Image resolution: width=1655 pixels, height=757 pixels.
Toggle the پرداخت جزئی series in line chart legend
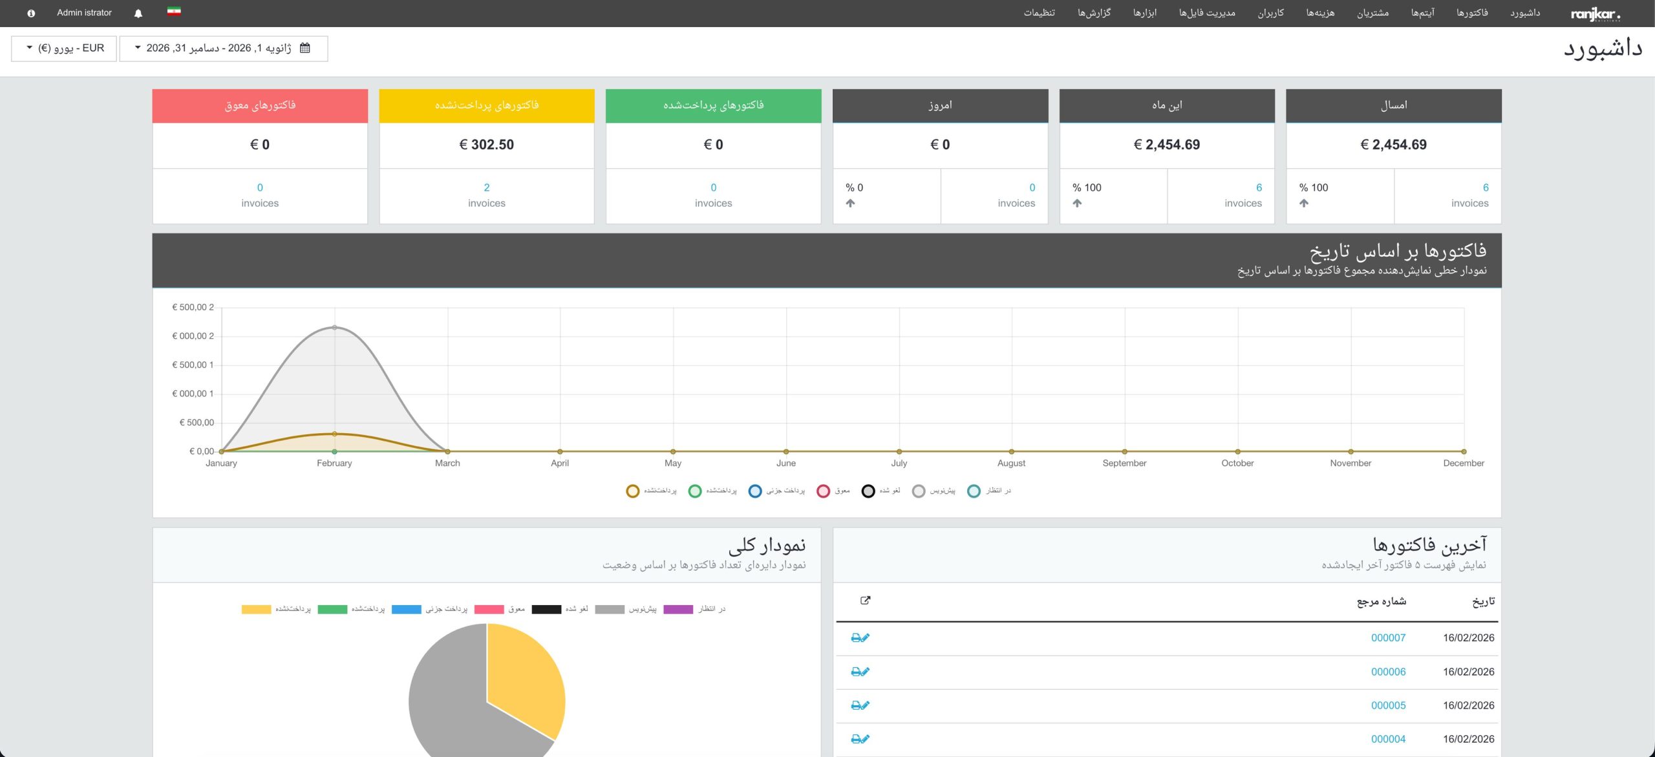coord(755,491)
